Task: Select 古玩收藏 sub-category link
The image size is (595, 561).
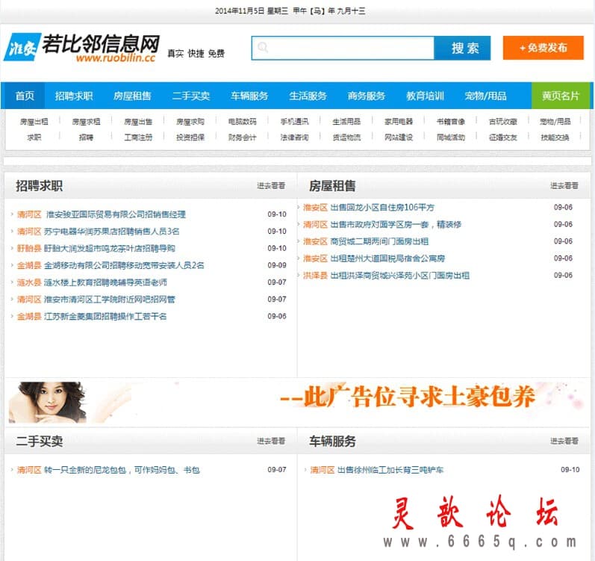Action: 502,122
